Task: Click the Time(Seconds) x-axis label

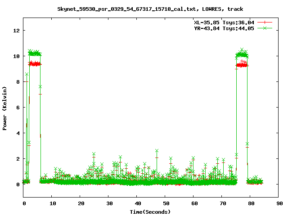Action: pyautogui.click(x=150, y=212)
